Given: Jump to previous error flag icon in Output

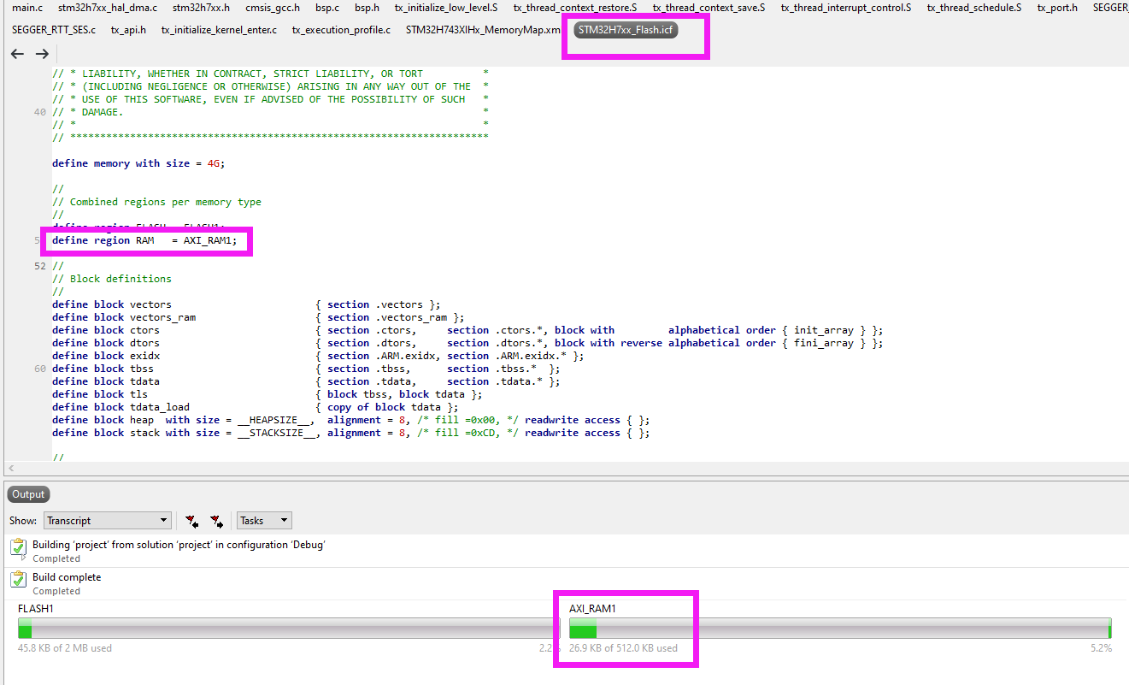Looking at the screenshot, I should [191, 520].
